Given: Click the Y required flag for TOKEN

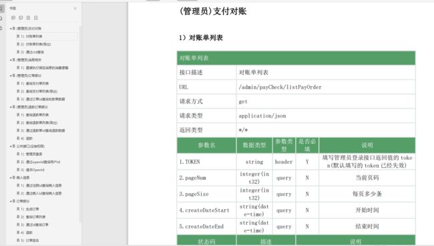Looking at the screenshot, I should click(x=307, y=162).
